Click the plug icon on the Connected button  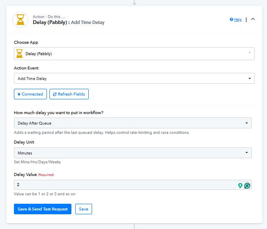coord(19,94)
